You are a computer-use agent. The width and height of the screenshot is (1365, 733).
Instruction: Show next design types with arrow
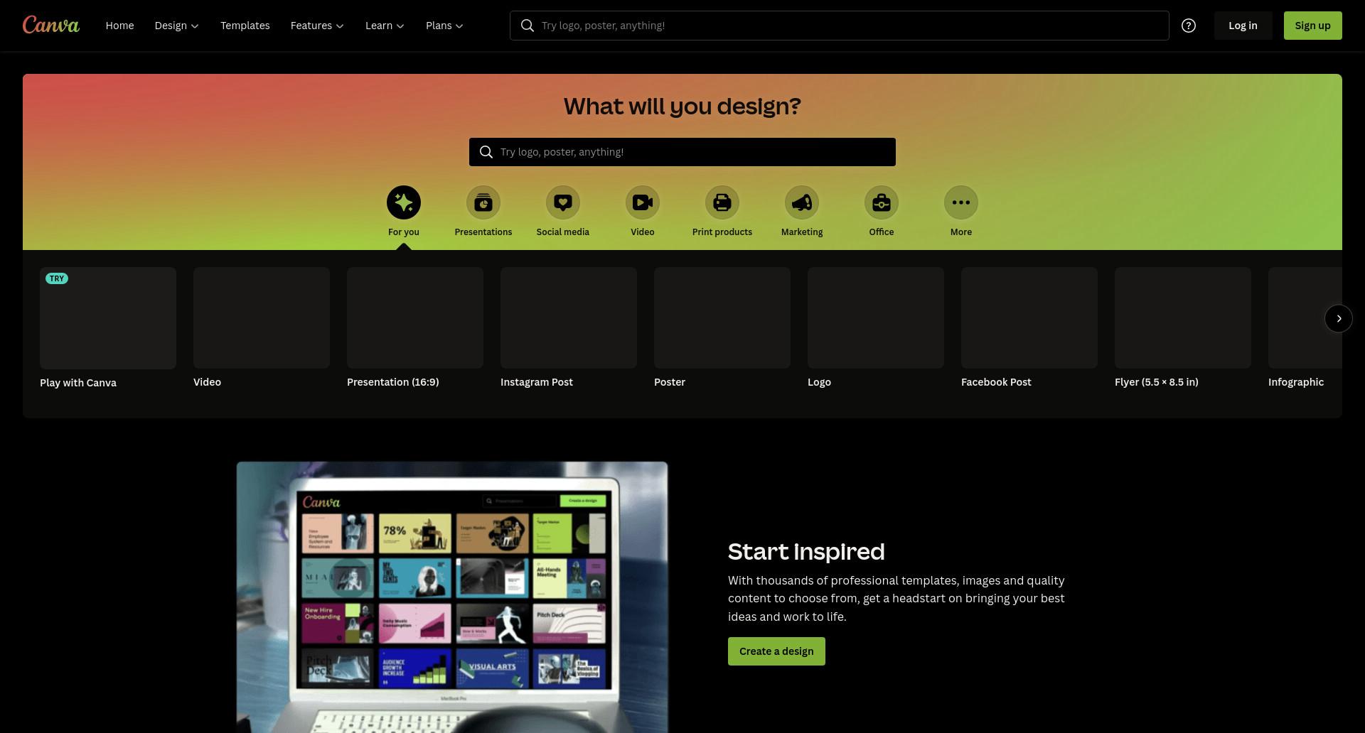(x=1339, y=318)
